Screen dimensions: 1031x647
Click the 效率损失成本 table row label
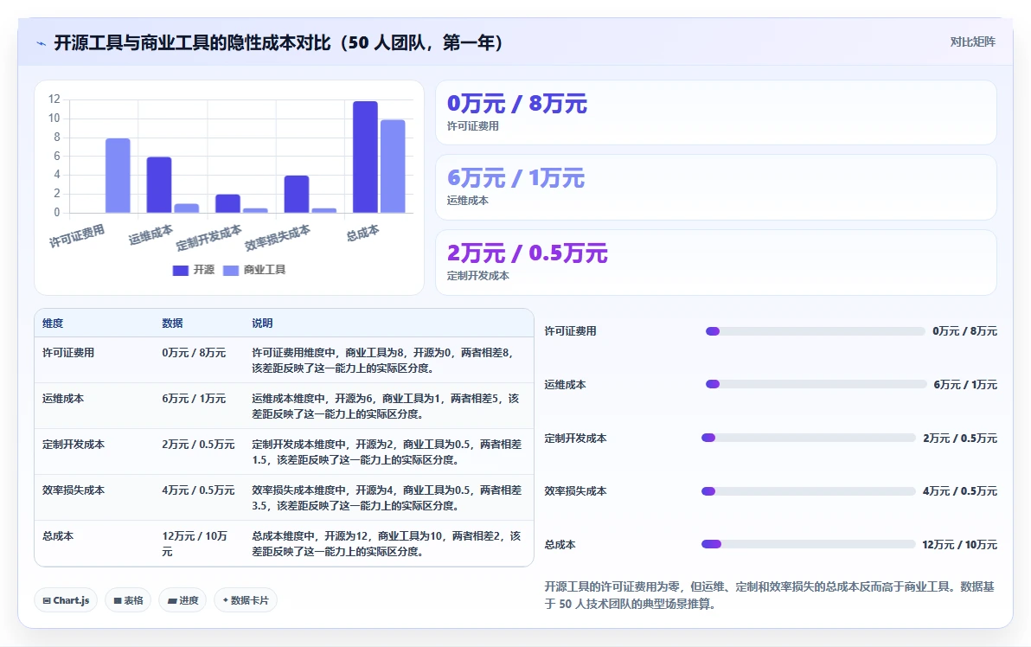pos(74,490)
